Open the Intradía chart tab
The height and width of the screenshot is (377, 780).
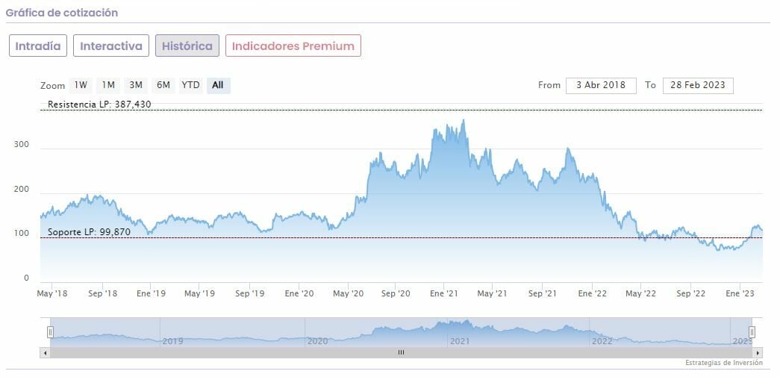tap(38, 46)
